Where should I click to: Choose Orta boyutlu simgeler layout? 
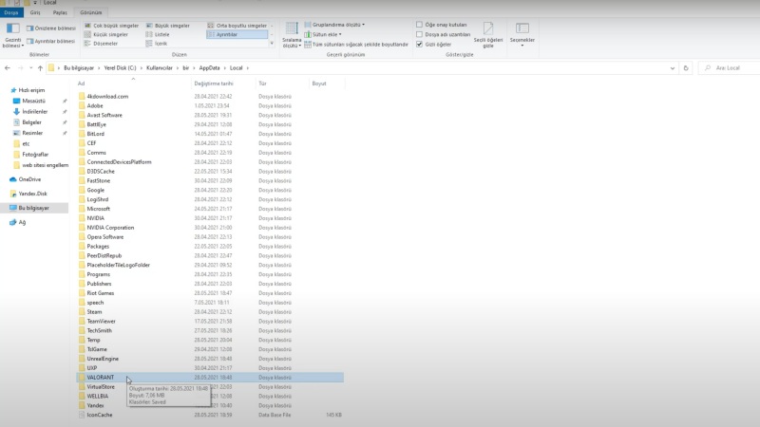[x=237, y=26]
